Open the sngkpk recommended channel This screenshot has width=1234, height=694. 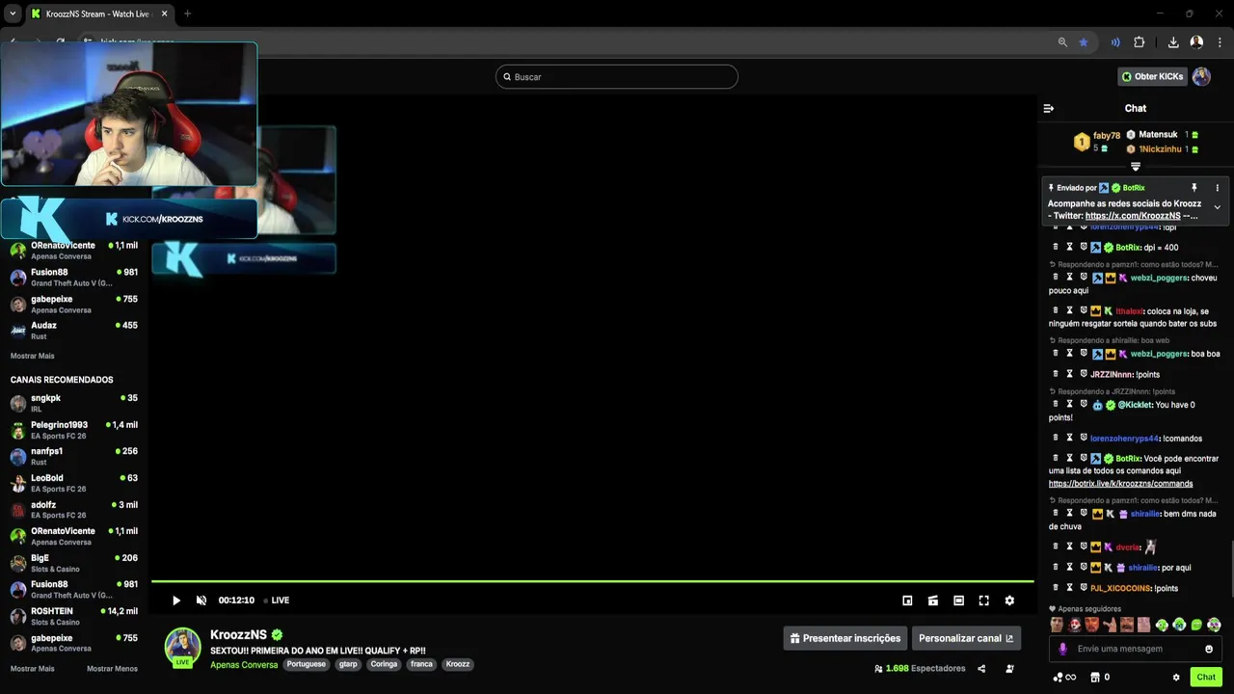[74, 403]
